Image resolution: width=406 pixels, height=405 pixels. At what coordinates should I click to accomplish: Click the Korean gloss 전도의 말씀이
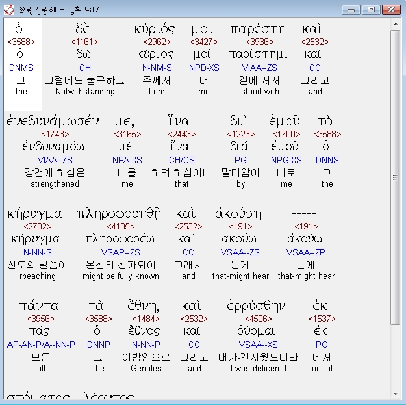pos(38,265)
